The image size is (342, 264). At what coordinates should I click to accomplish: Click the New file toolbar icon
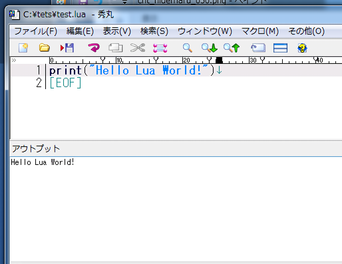pyautogui.click(x=23, y=48)
